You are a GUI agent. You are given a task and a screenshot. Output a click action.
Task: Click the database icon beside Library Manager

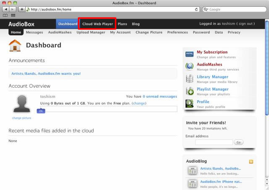[190, 79]
